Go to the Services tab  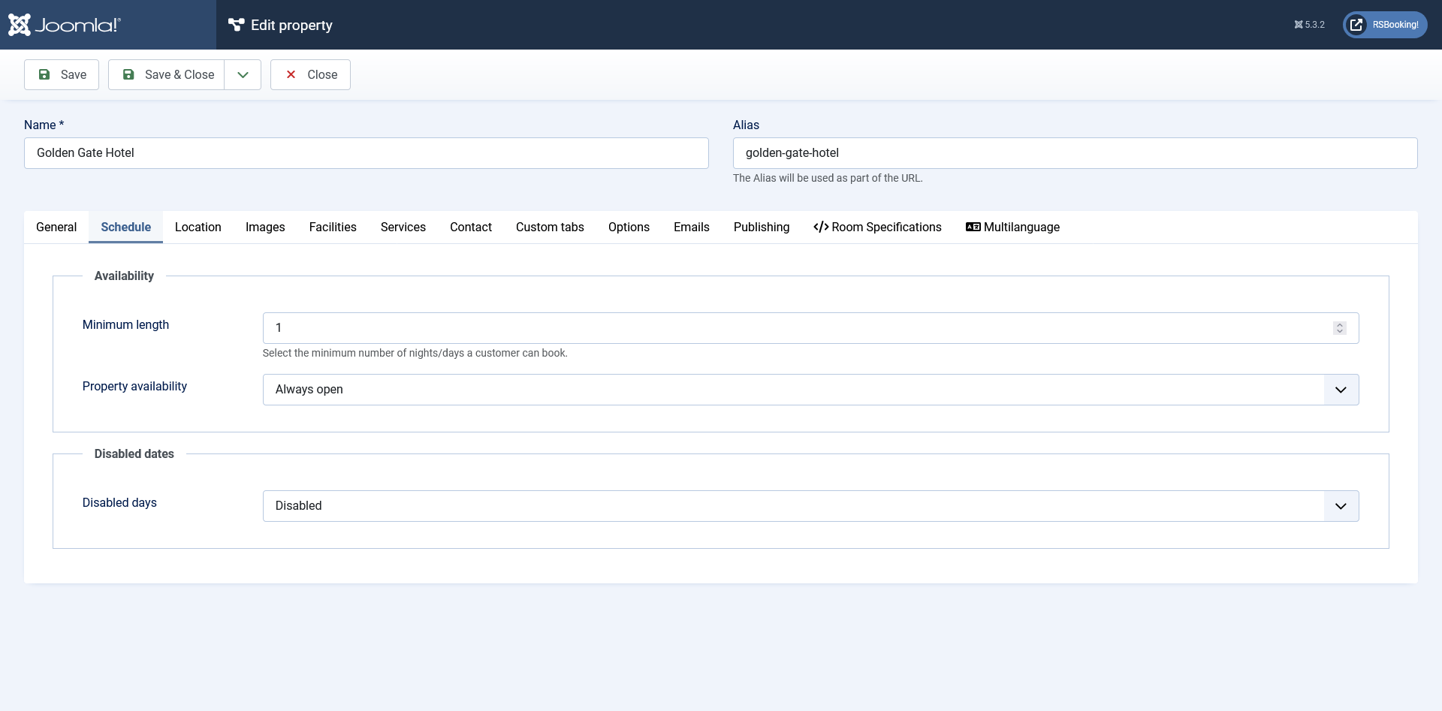point(403,227)
